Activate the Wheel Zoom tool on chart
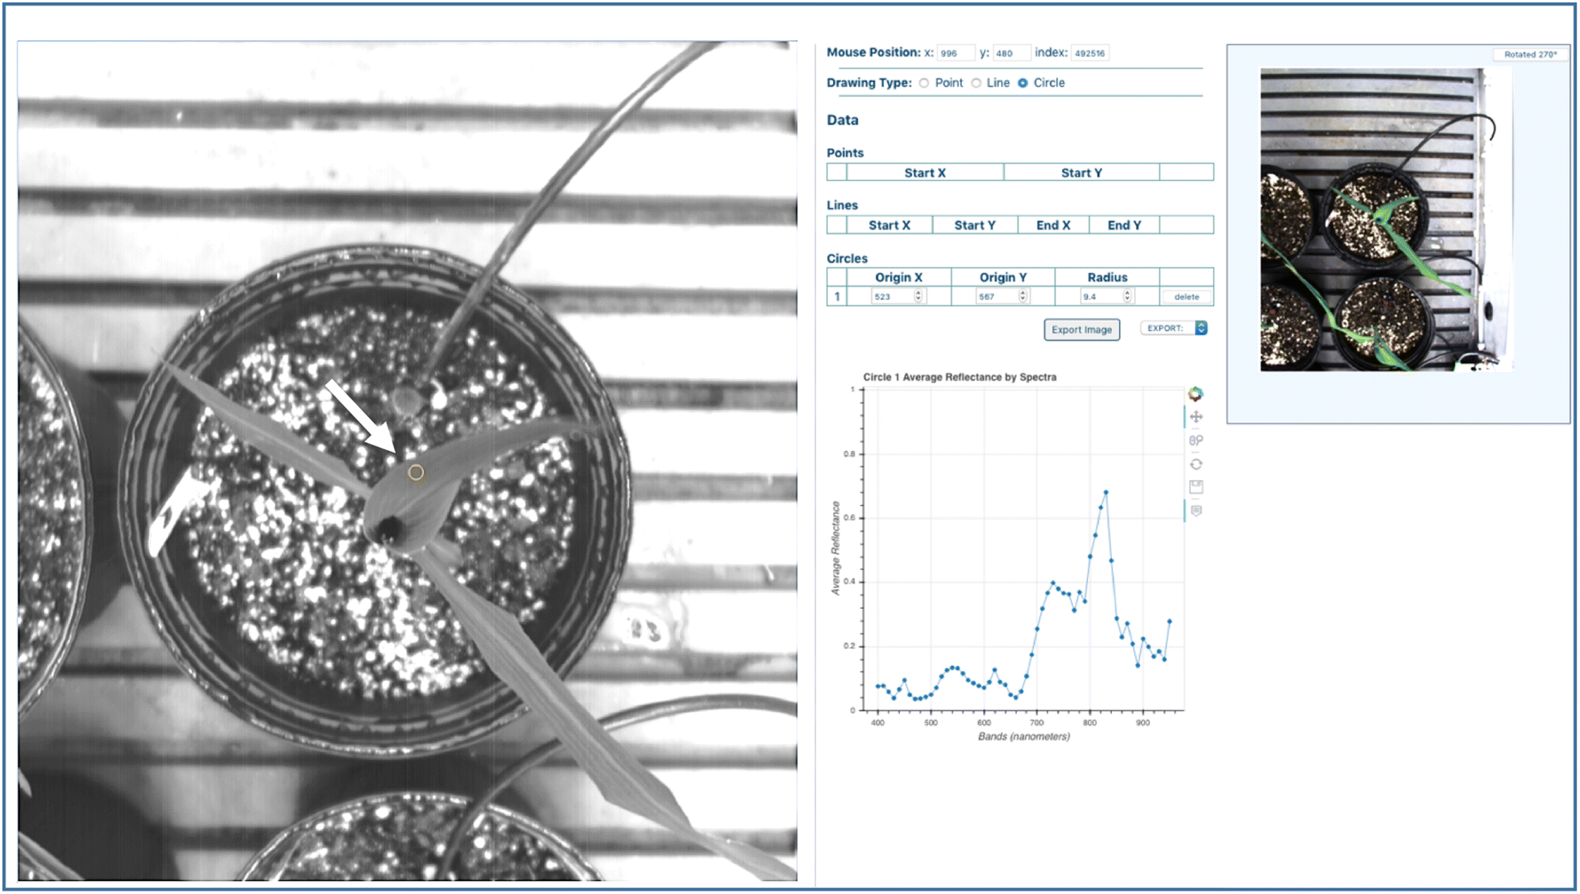The image size is (1580, 894). click(x=1196, y=441)
